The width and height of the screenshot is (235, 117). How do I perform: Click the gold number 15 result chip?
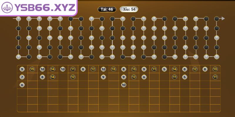[x=32, y=69]
